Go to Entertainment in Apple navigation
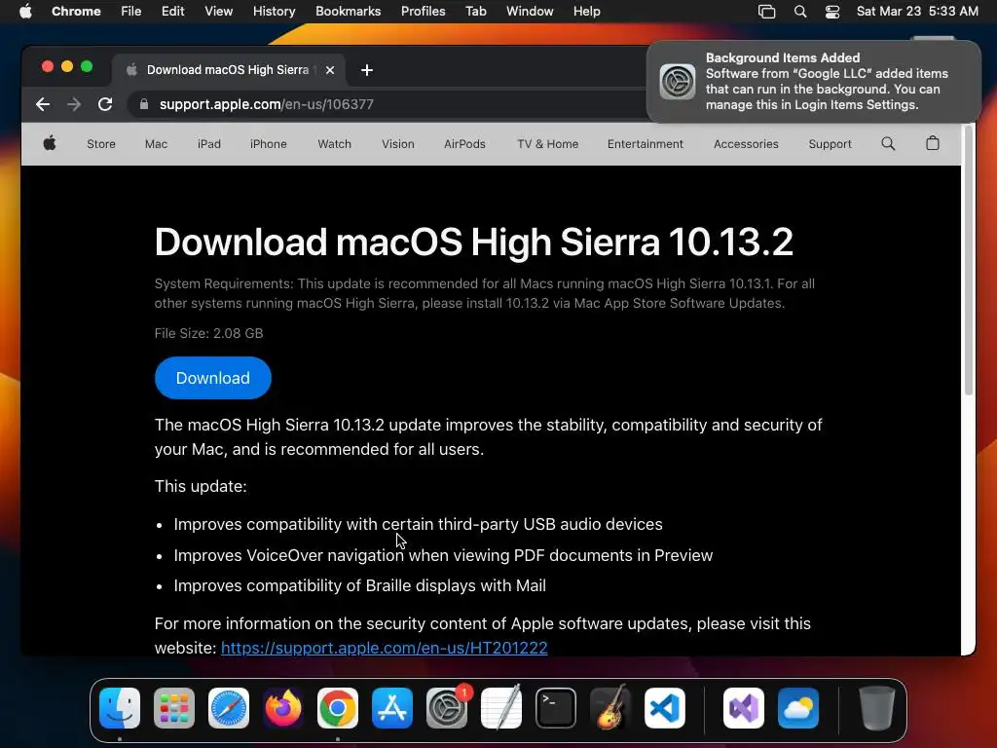997x748 pixels. (x=645, y=144)
